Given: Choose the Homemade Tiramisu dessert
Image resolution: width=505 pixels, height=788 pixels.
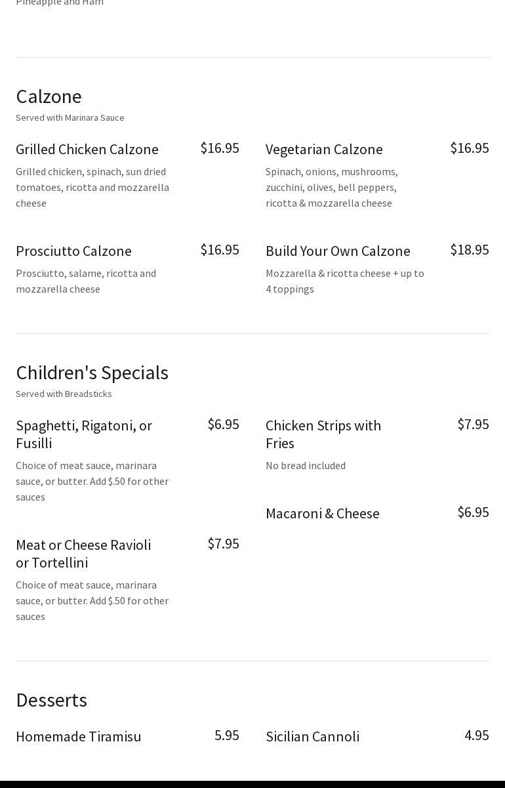Looking at the screenshot, I should tap(79, 737).
